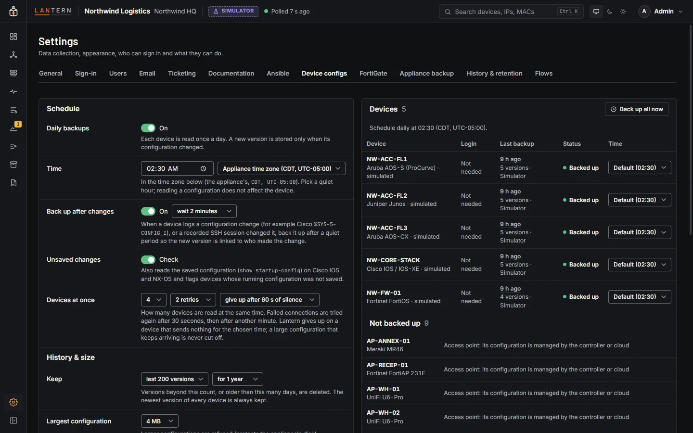This screenshot has width=693, height=433.
Task: Open the server rack devices icon in the sidebar
Action: tap(13, 73)
